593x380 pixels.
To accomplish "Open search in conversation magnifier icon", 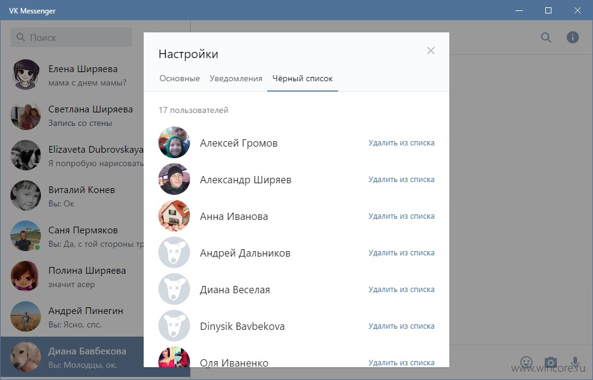I will pyautogui.click(x=546, y=37).
